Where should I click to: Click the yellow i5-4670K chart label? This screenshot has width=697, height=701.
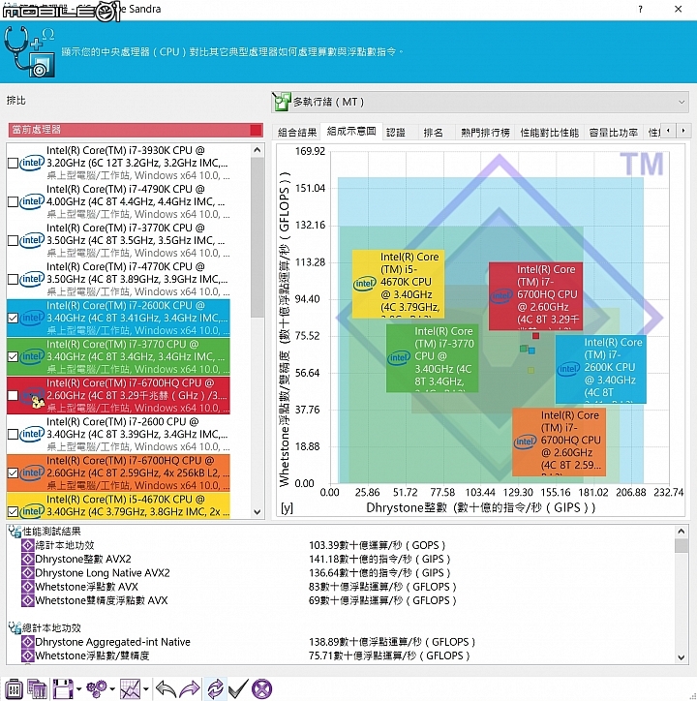pos(398,284)
